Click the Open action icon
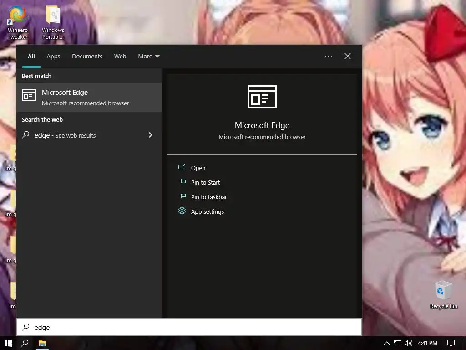The height and width of the screenshot is (350, 466). pyautogui.click(x=182, y=167)
